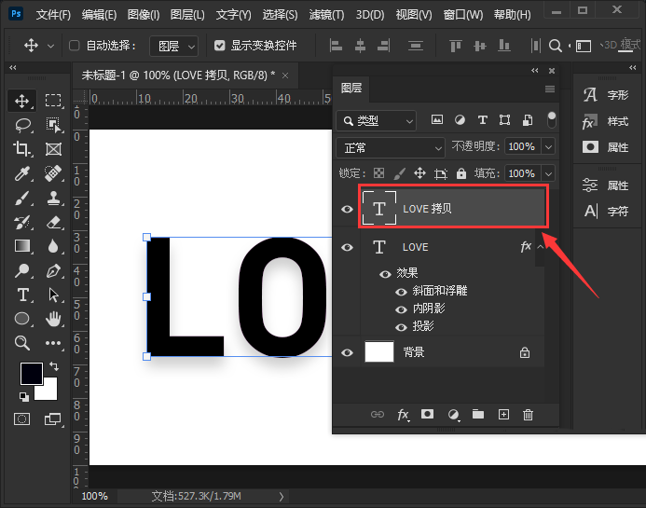The height and width of the screenshot is (508, 646).
Task: Hide the LOVE text layer
Action: [x=347, y=247]
